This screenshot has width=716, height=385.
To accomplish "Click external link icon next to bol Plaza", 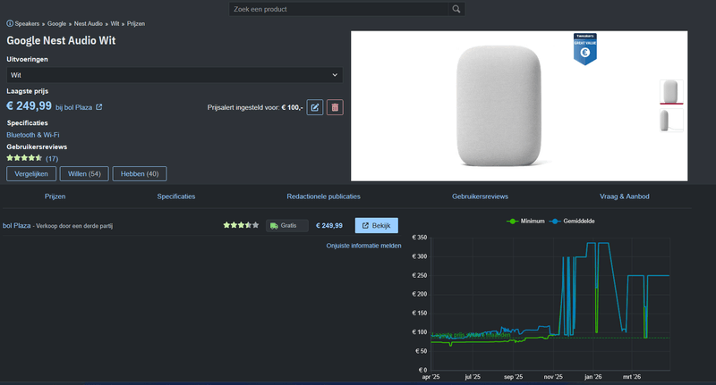I will (x=99, y=107).
